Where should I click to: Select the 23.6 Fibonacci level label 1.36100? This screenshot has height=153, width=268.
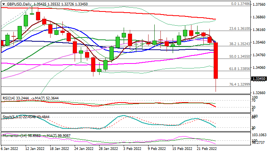(240, 29)
